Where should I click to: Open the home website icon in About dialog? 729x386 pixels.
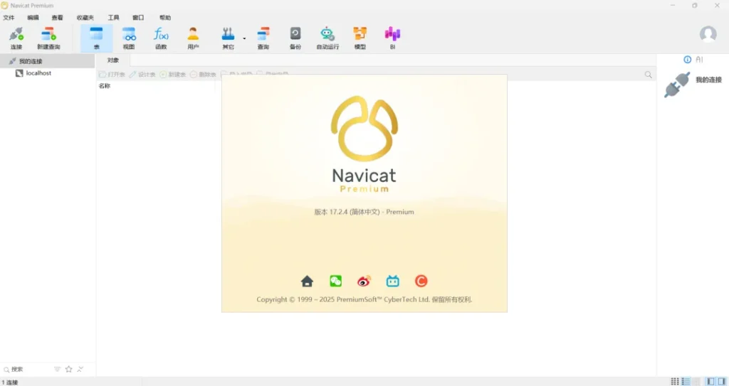coord(307,281)
